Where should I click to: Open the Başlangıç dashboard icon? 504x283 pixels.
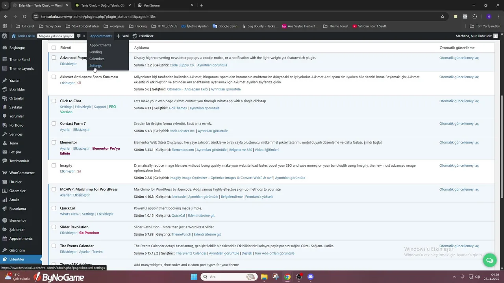[x=4, y=48]
